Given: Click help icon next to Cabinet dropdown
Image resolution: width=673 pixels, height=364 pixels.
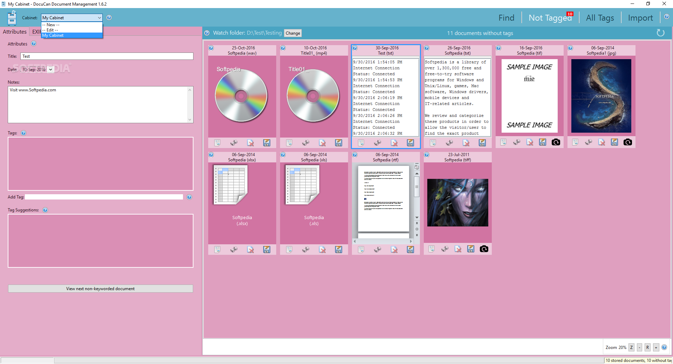Looking at the screenshot, I should 109,17.
